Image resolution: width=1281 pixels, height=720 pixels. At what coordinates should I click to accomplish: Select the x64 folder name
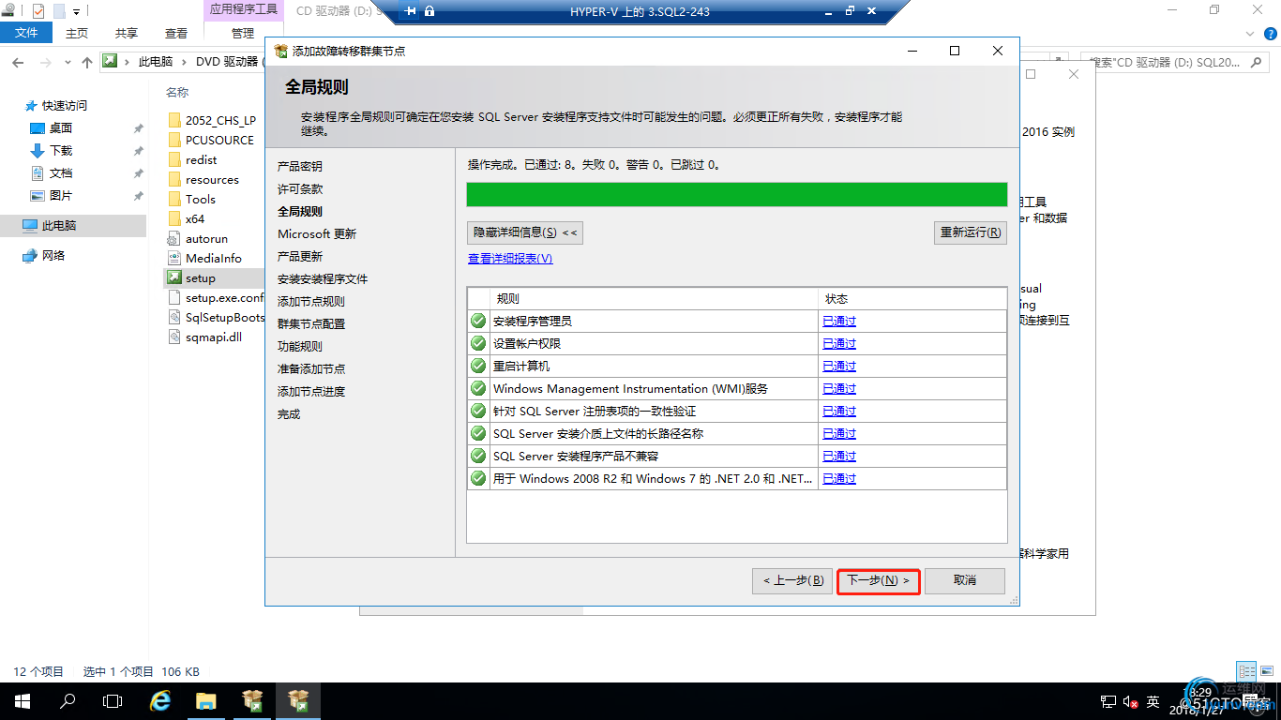(x=195, y=218)
